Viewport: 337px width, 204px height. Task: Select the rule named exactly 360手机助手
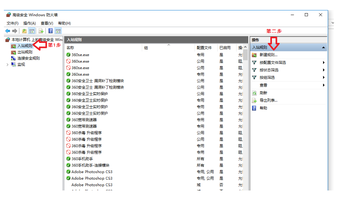154,159
